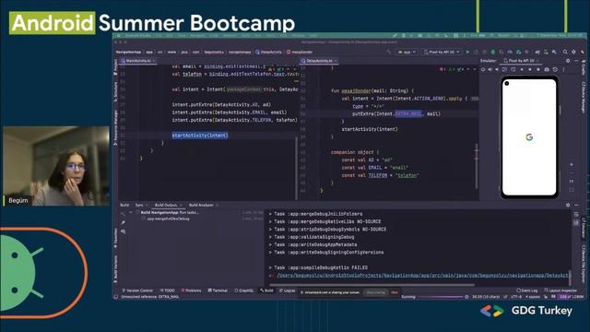This screenshot has width=590, height=332.
Task: Switch to MainActivity.kt editor tab
Action: 137,61
